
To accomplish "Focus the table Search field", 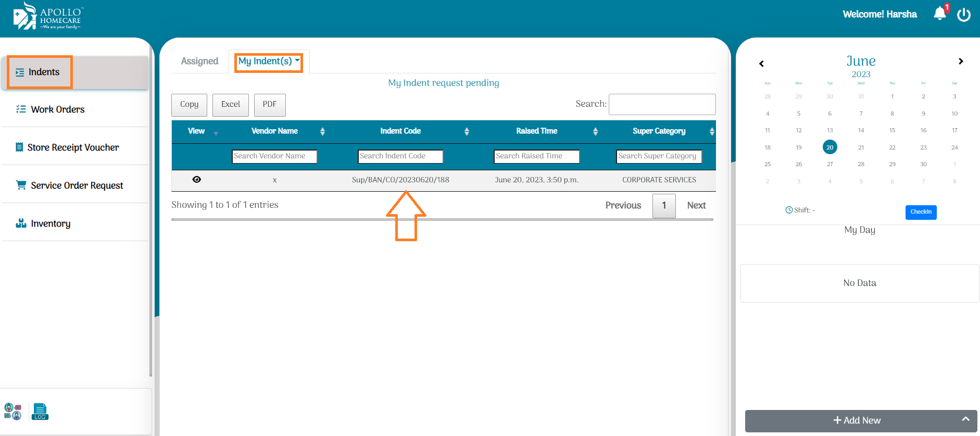I will coord(662,104).
